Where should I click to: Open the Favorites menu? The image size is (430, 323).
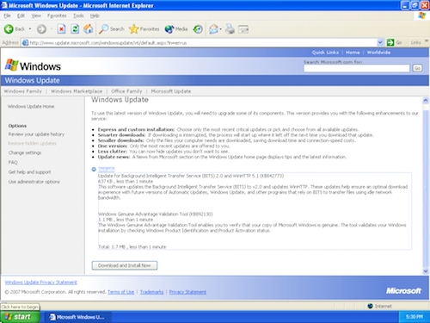[57, 16]
